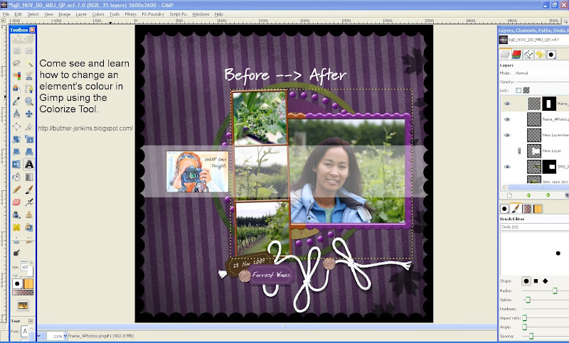Select the Measure compass tool

pos(16,114)
